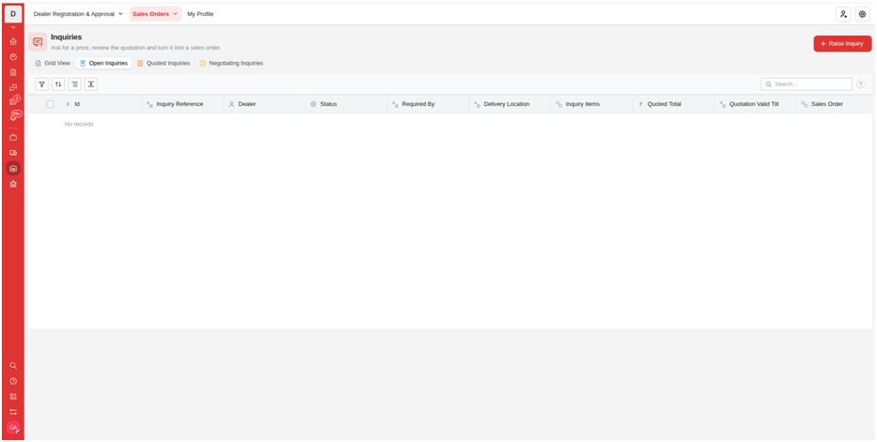Click the Sales Order column header
This screenshot has height=442, width=877.
click(834, 104)
